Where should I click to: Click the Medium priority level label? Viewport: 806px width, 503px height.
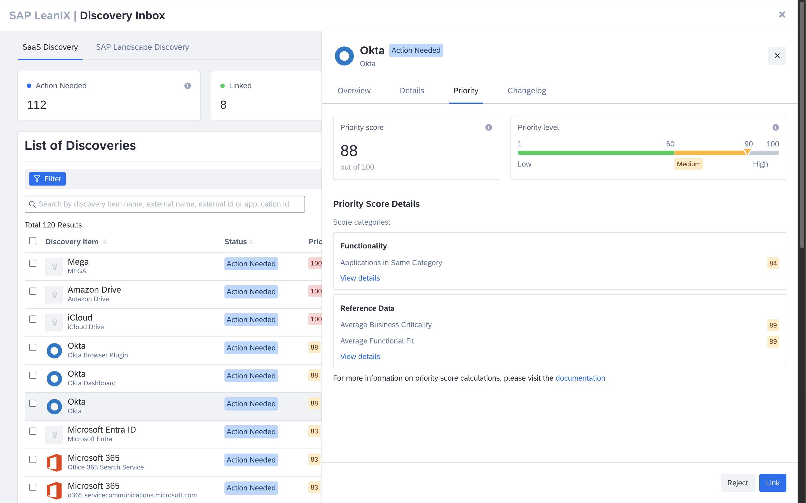[688, 164]
